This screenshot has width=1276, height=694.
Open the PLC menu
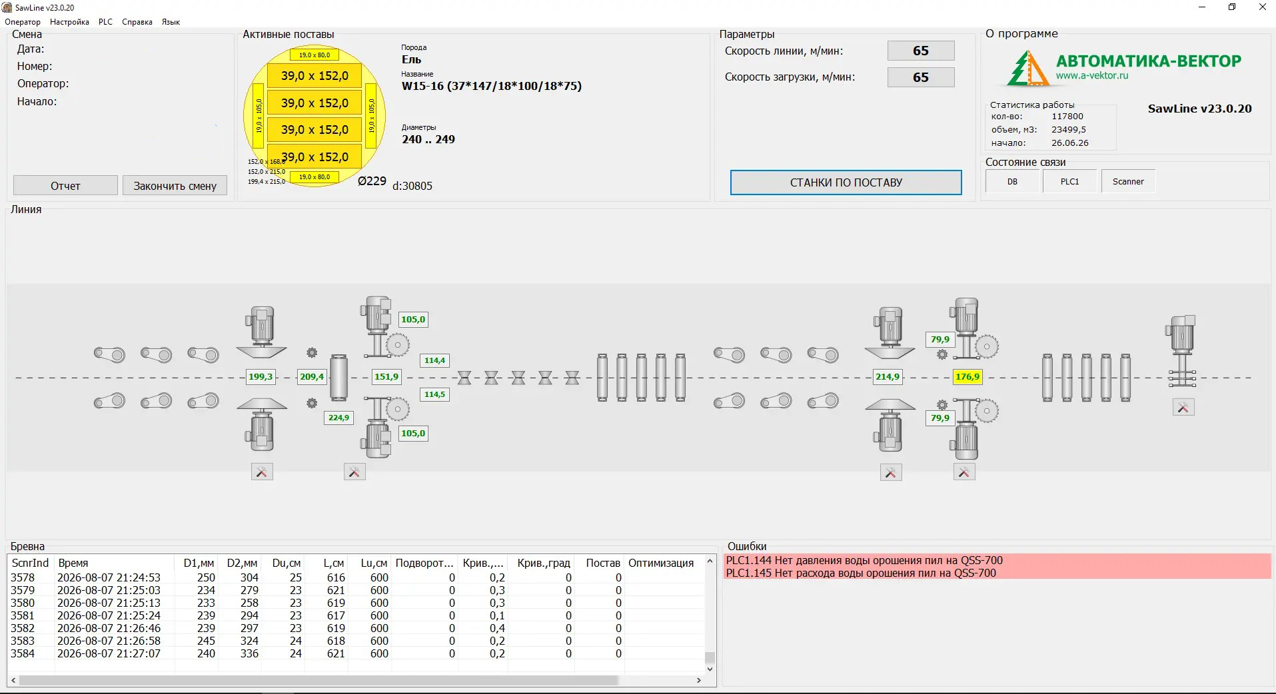point(105,22)
